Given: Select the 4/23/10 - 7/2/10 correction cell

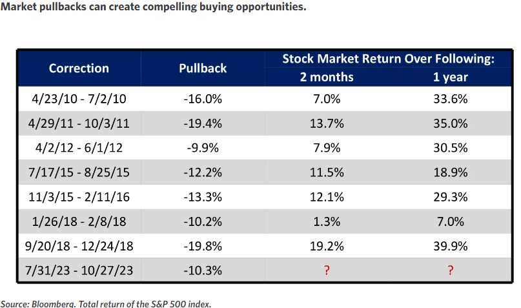Looking at the screenshot, I should (79, 99).
